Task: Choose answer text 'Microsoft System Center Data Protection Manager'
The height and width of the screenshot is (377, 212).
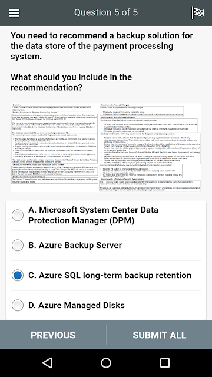Action: [93, 215]
